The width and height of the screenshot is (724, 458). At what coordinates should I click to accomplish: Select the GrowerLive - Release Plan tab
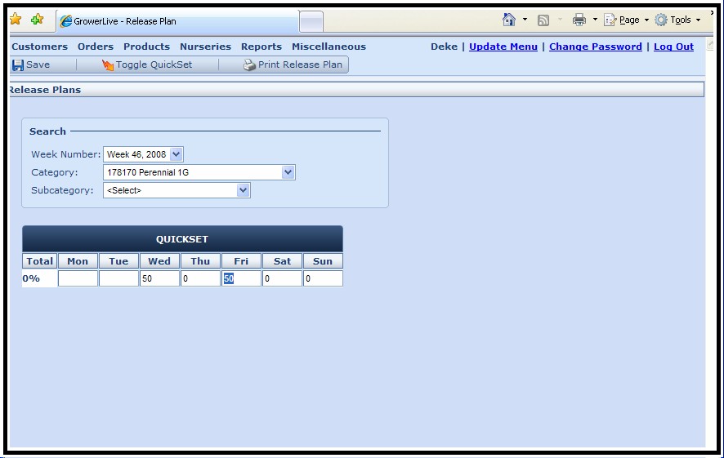click(176, 21)
